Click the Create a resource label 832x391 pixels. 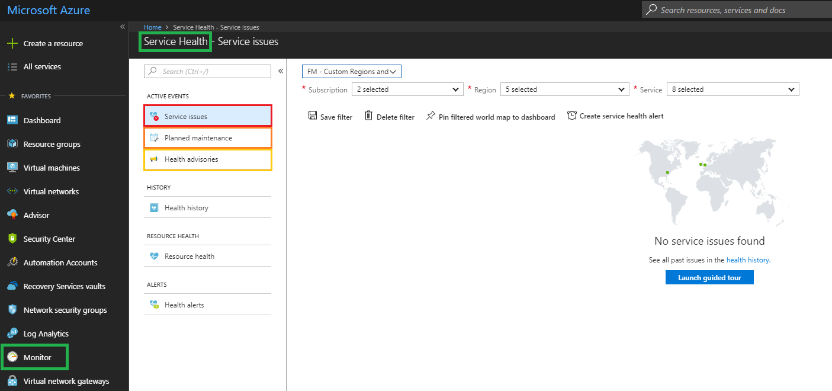(x=53, y=44)
